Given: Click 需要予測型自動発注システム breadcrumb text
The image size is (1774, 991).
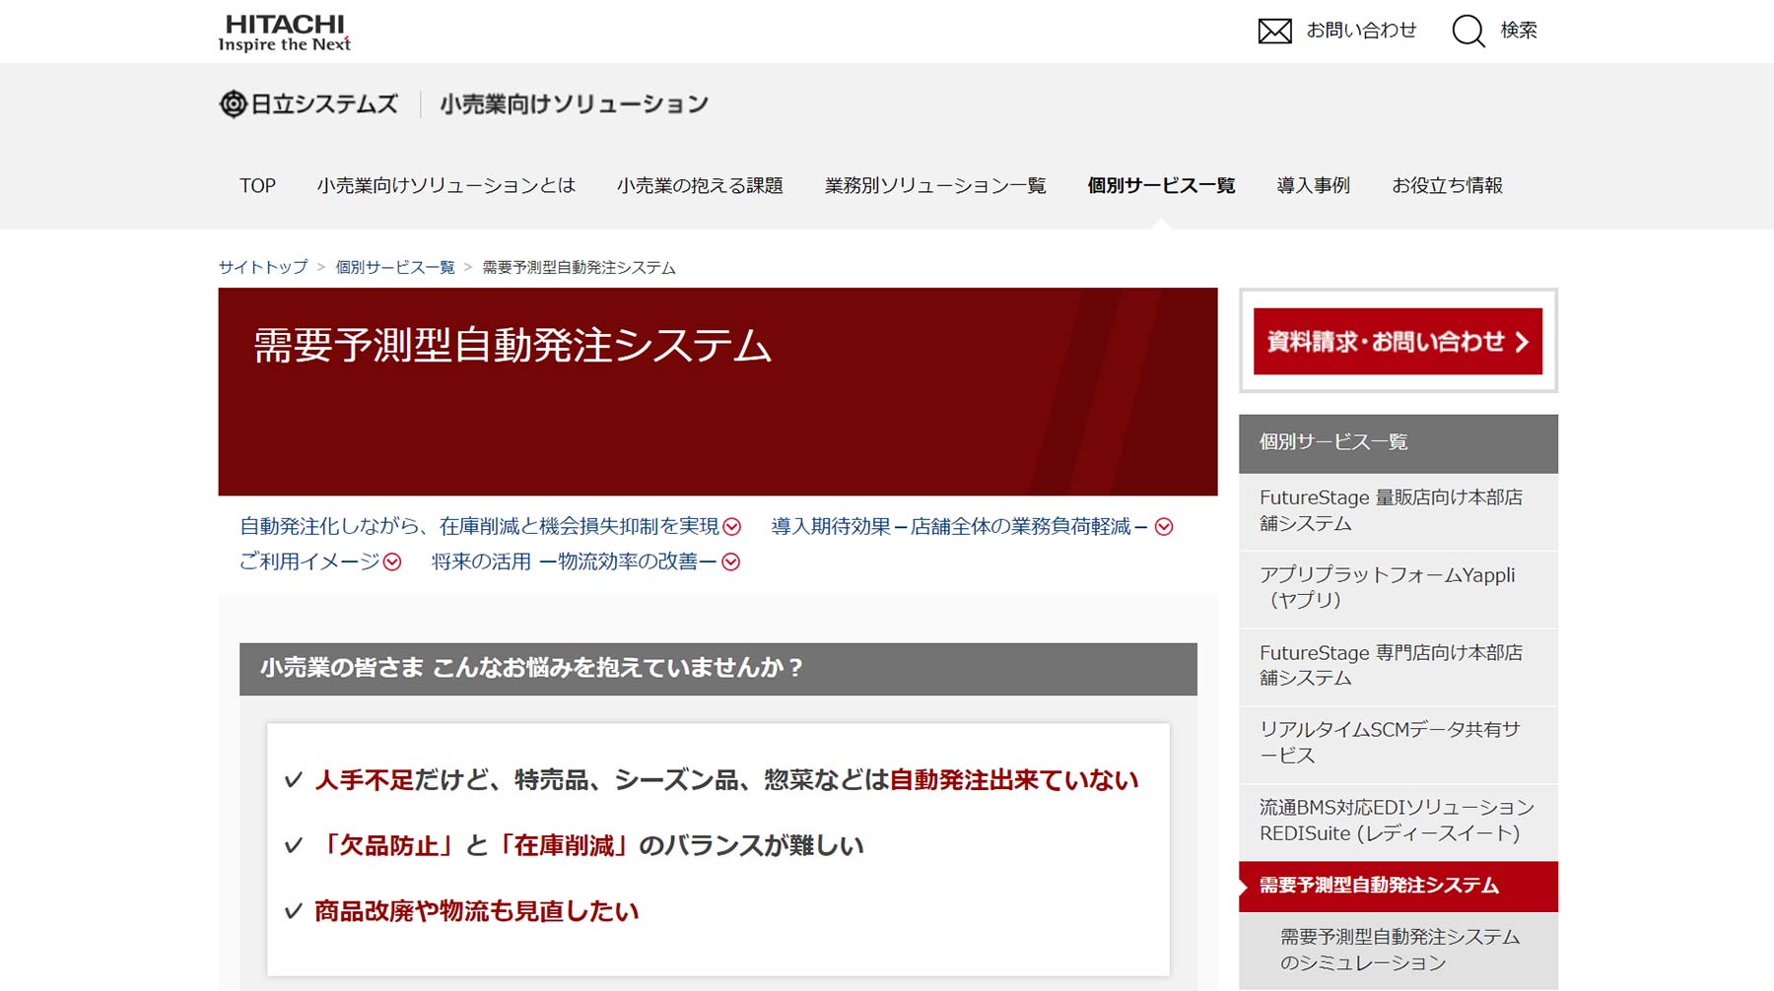Looking at the screenshot, I should (x=579, y=267).
